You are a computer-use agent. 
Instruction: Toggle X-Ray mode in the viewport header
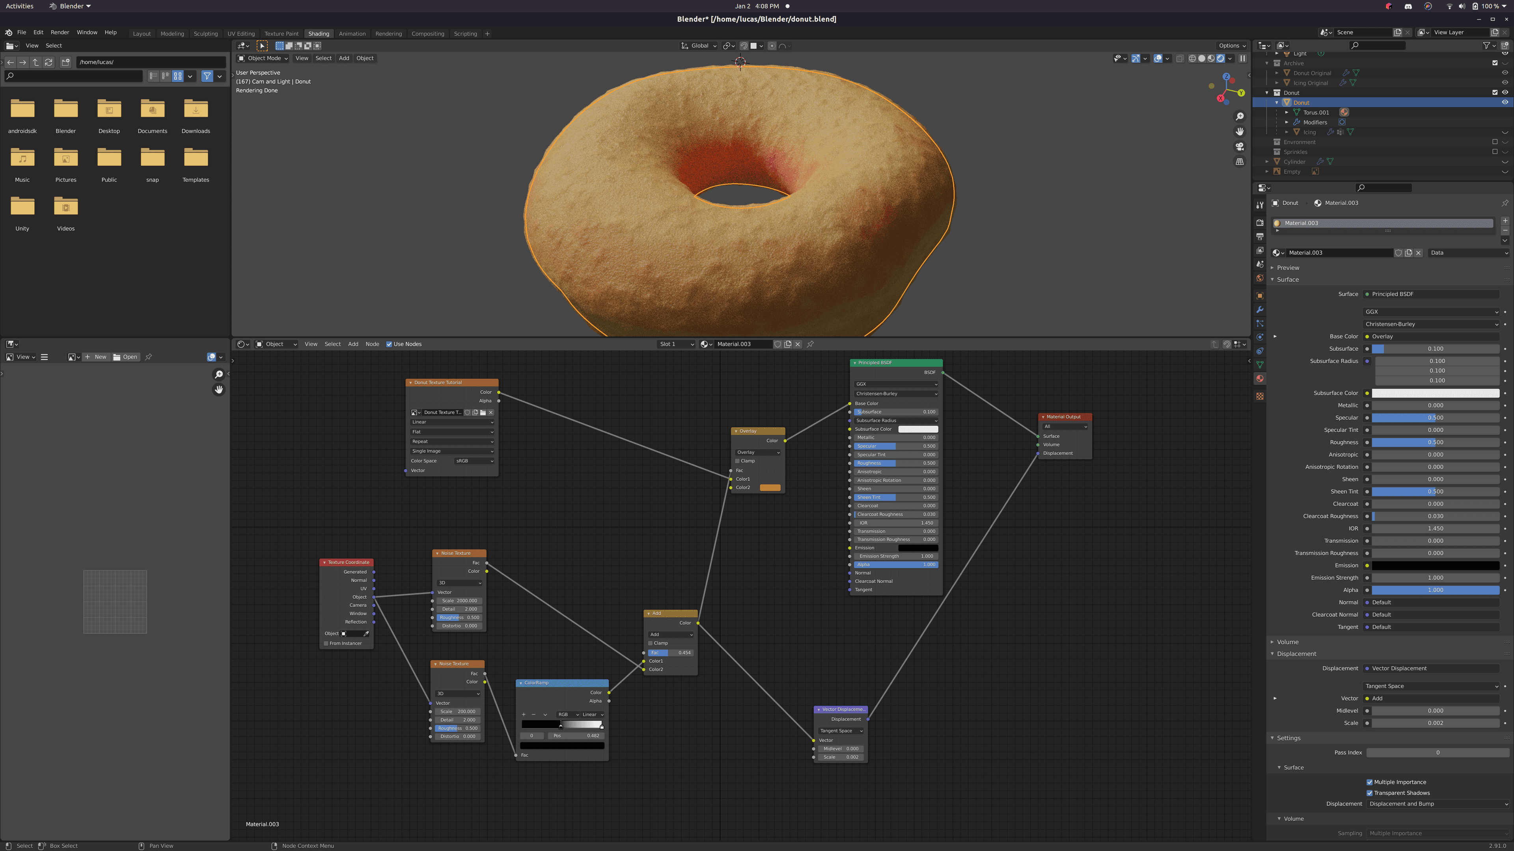coord(1180,59)
